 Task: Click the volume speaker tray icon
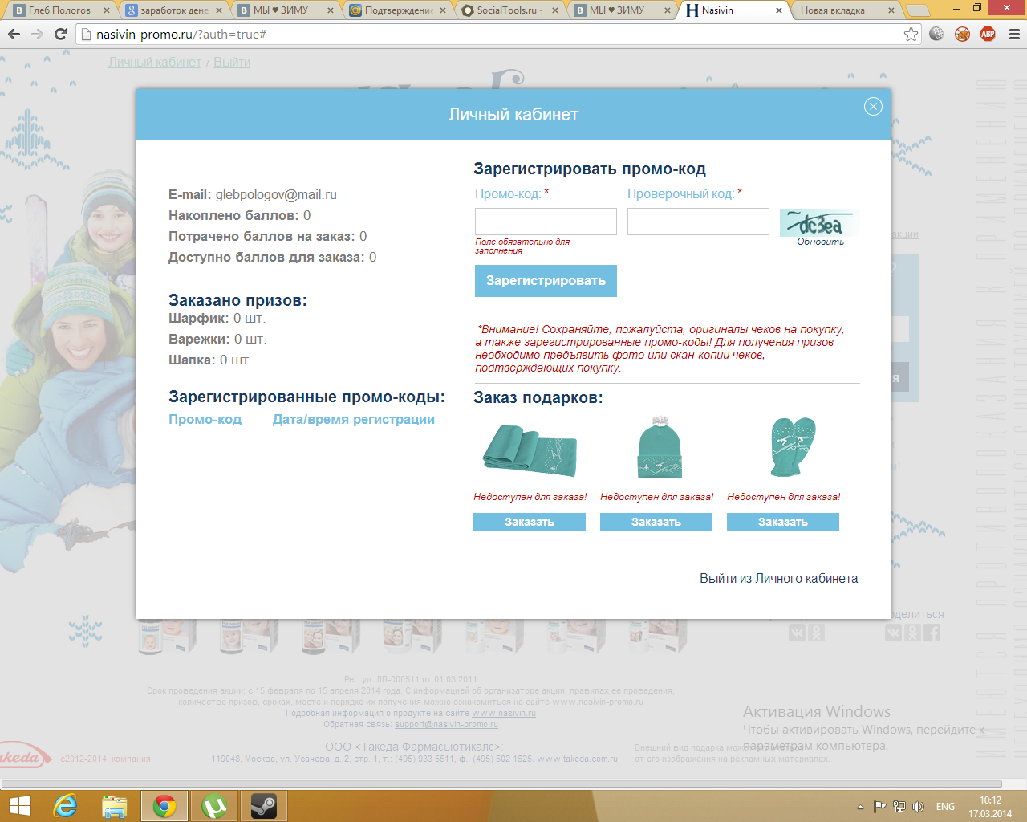tap(919, 807)
